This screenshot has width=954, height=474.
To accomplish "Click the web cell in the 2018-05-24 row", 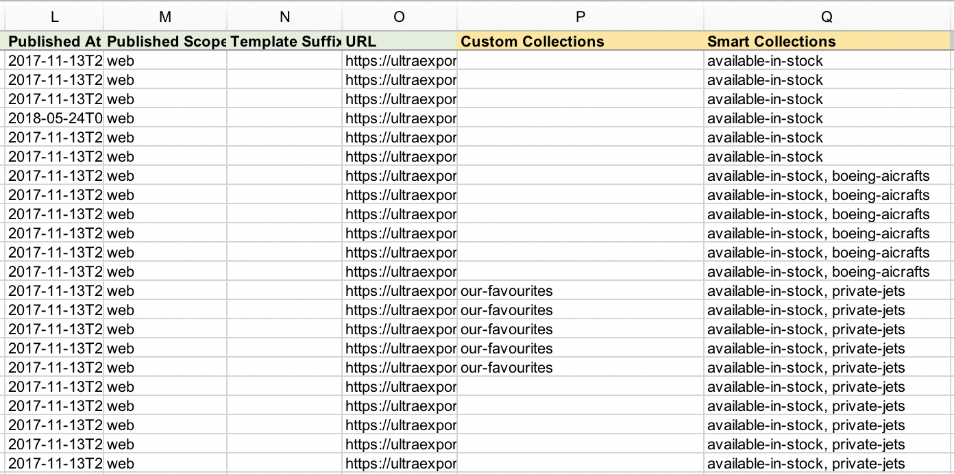I will pyautogui.click(x=165, y=118).
